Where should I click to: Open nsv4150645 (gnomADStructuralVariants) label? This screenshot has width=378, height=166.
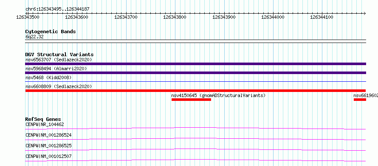coord(218,95)
